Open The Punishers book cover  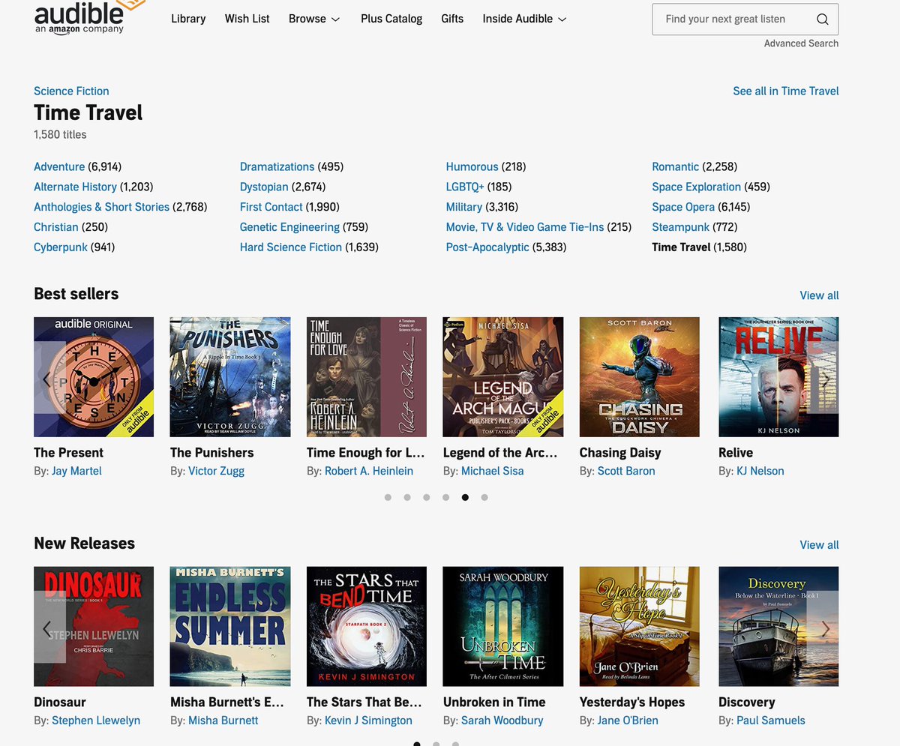pos(230,377)
